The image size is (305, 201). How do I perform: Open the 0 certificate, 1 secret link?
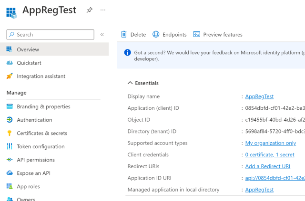pos(269,154)
